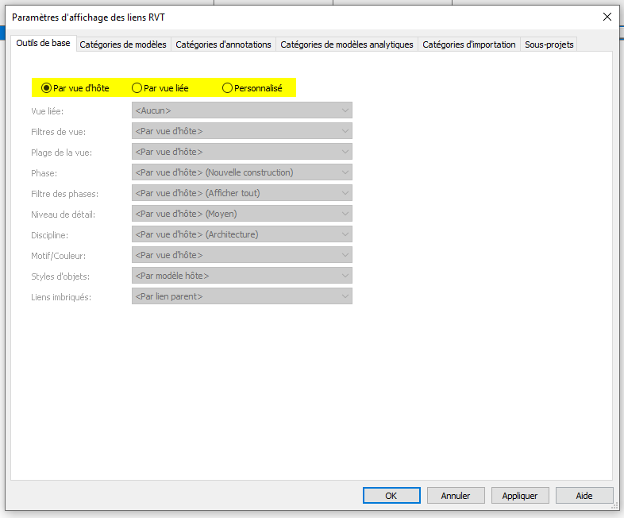
Task: Expand the 'Liens imbriqués' dropdown
Action: coord(241,296)
